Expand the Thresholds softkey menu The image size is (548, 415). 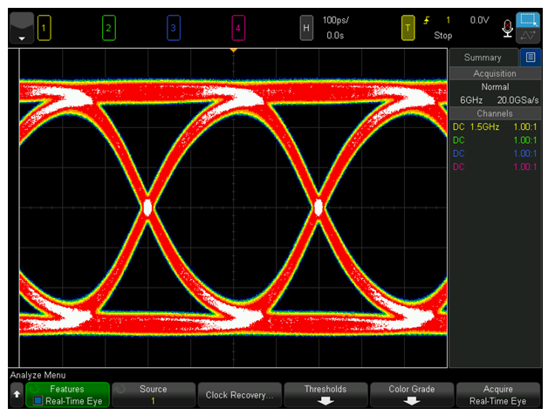[x=325, y=395]
